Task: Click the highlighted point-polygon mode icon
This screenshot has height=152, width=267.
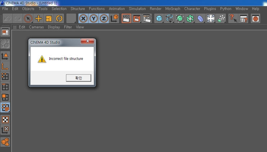Action: tap(5, 108)
